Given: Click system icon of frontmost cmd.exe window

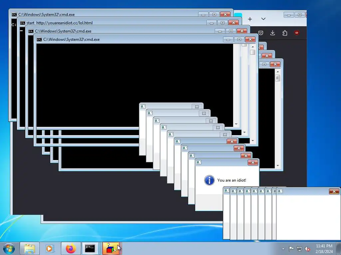Looking at the screenshot, I should click(x=39, y=40).
